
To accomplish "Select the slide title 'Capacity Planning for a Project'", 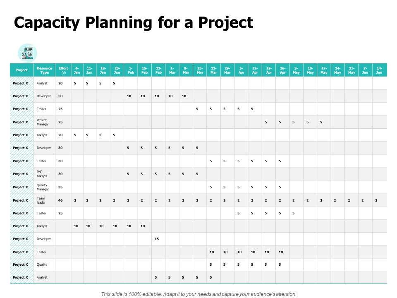I will coord(133,23).
